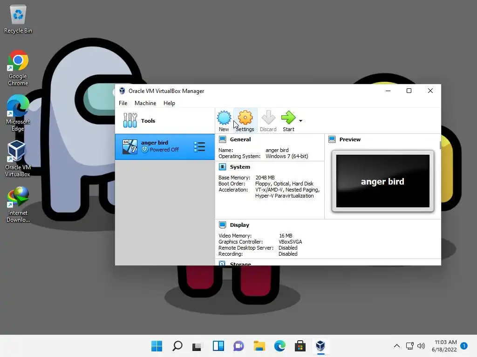The width and height of the screenshot is (477, 357).
Task: Open the clock and date 11:03 AM
Action: tap(444, 346)
